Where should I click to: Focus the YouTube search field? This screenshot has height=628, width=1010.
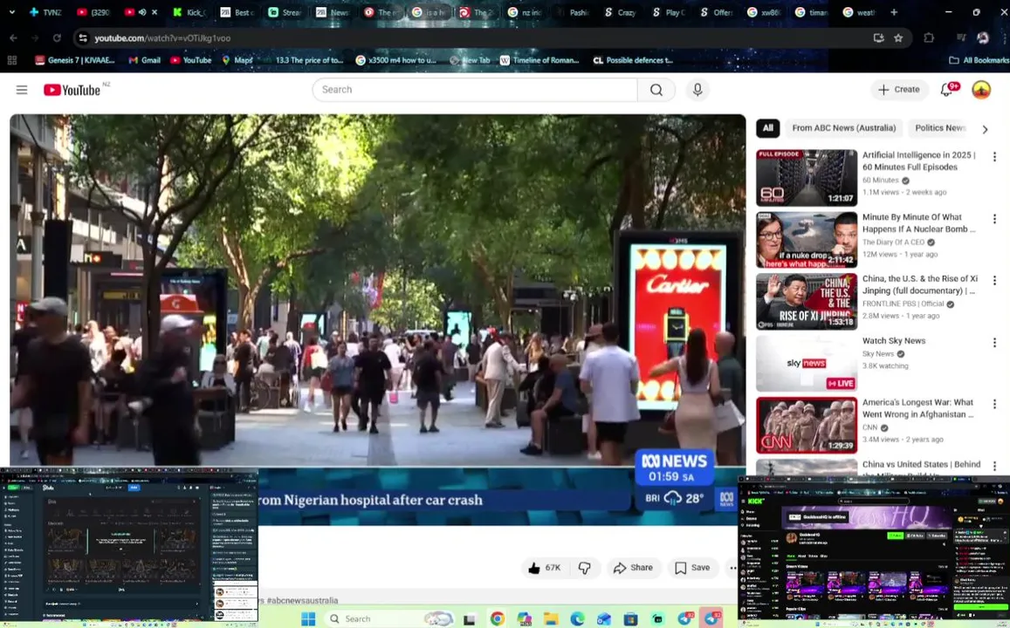[475, 90]
